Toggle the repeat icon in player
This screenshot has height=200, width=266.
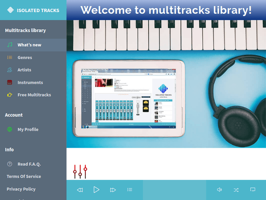253,190
